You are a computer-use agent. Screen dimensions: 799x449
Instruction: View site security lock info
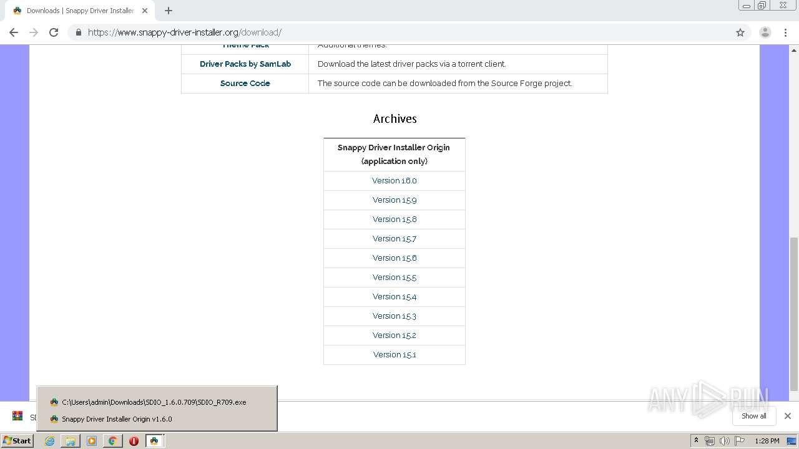[x=78, y=32]
